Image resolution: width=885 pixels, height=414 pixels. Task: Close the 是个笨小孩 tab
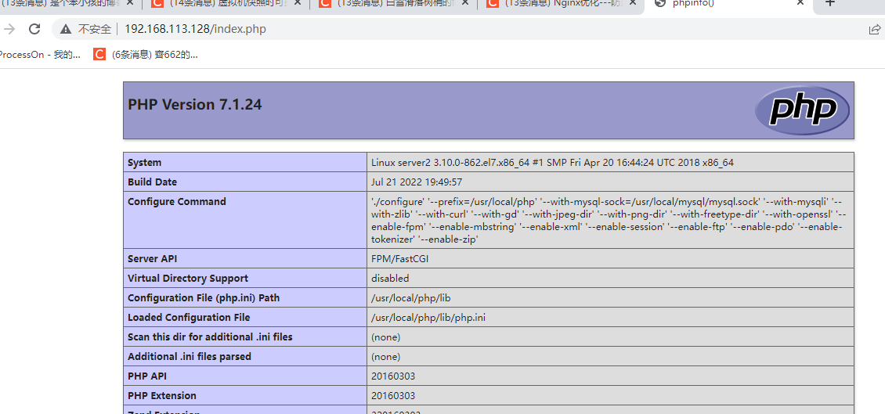click(130, 3)
